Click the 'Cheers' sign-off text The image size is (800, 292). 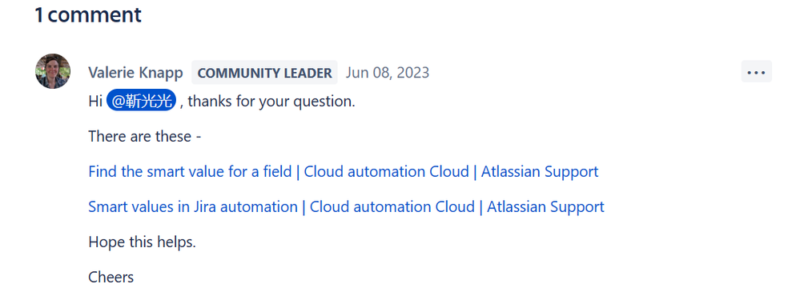tap(111, 278)
